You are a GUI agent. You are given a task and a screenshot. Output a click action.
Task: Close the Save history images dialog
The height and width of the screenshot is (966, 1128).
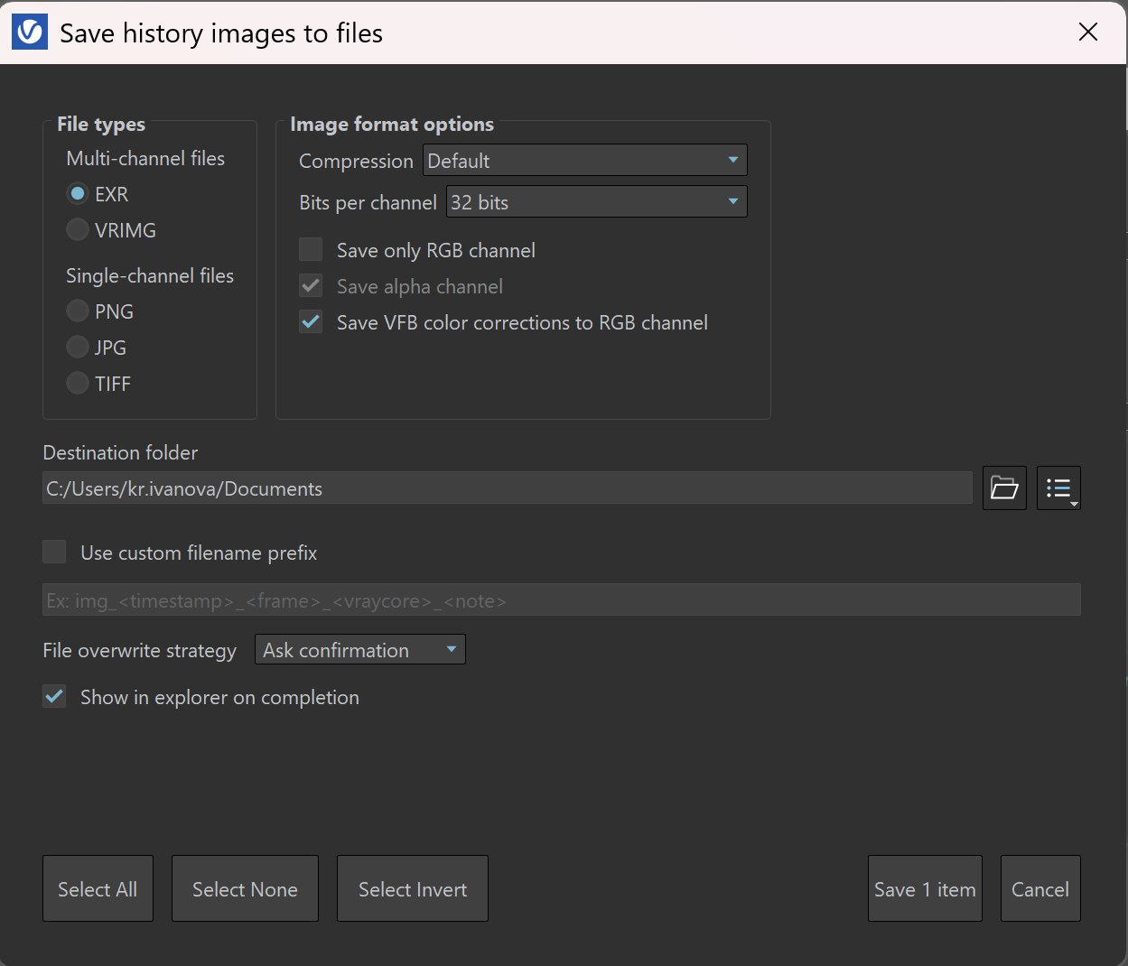point(1088,33)
